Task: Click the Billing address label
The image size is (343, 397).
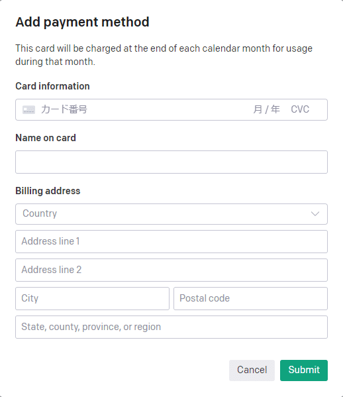Action: [x=48, y=191]
